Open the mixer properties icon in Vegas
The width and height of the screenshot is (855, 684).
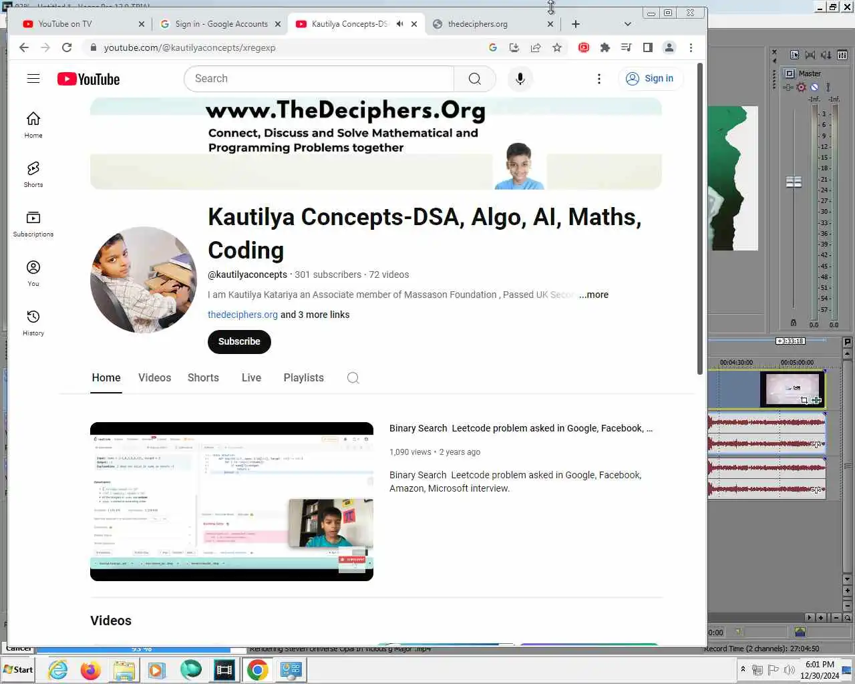tap(795, 55)
